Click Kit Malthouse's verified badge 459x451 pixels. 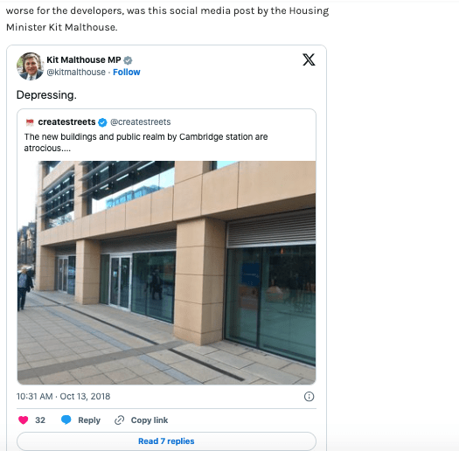point(128,60)
